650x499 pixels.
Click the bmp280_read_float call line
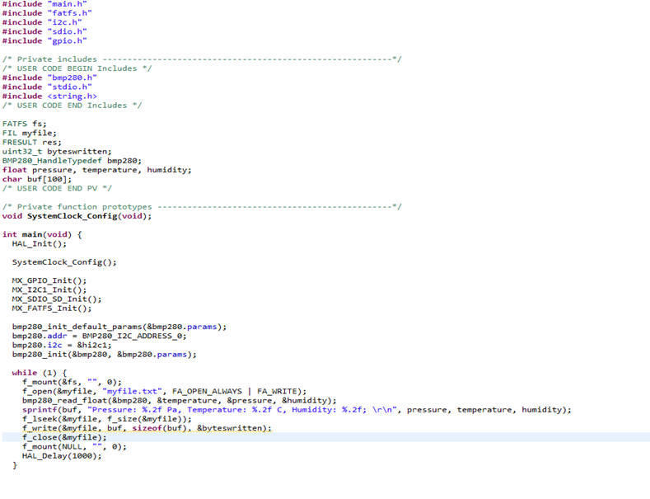tap(180, 400)
